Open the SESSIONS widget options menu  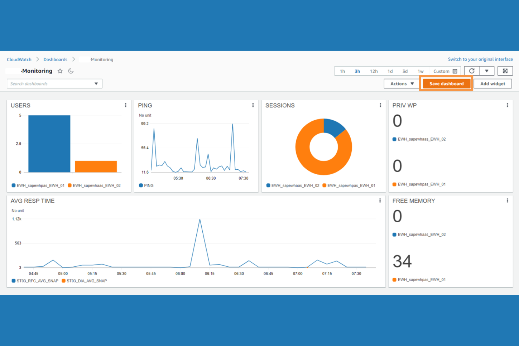380,105
